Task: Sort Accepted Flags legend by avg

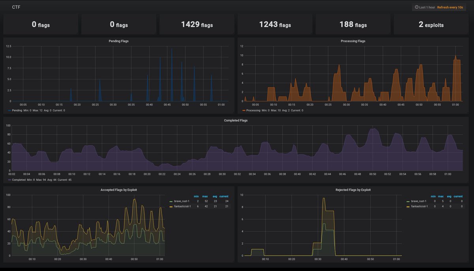Action: point(214,196)
